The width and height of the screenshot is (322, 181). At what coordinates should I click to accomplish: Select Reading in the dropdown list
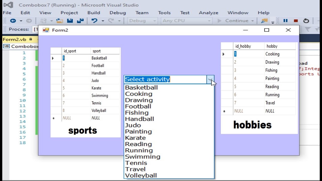pyautogui.click(x=169, y=144)
